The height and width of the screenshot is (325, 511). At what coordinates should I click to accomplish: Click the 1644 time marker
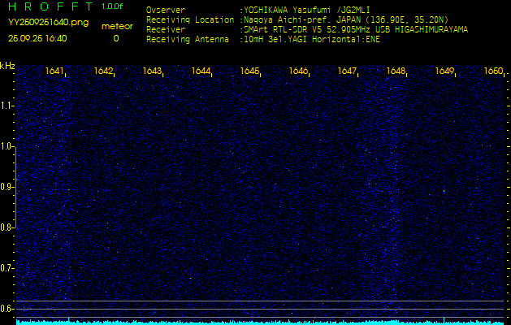201,71
